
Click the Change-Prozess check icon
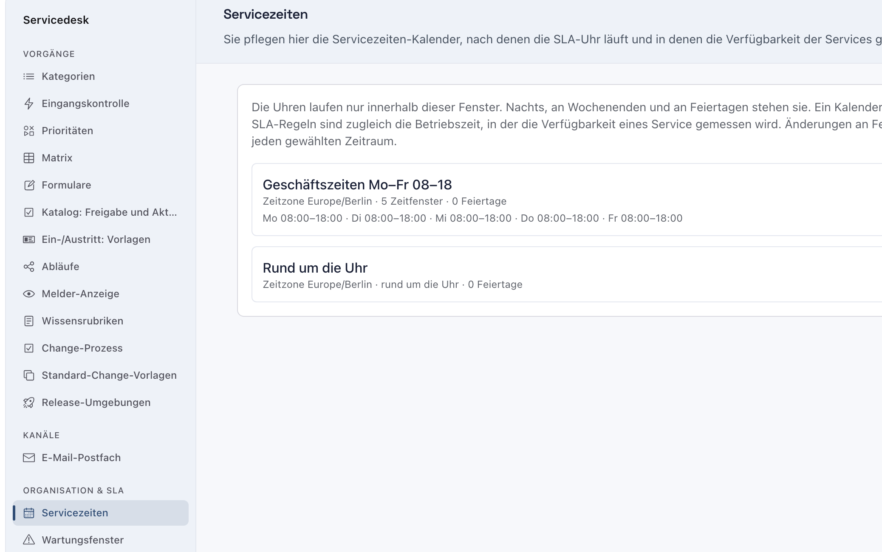coord(29,348)
